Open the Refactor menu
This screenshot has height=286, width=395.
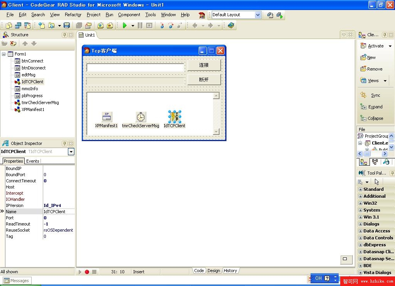[73, 15]
